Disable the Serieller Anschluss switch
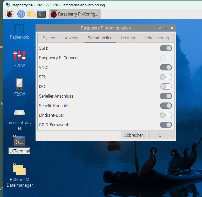 pos(166,96)
